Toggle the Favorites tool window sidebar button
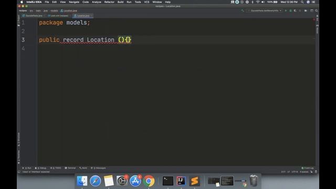336x189 pixels. pos(19,157)
